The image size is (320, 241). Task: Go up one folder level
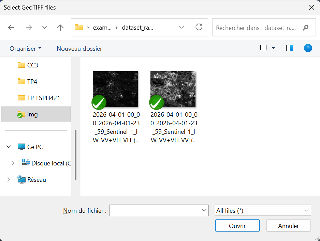click(x=60, y=28)
